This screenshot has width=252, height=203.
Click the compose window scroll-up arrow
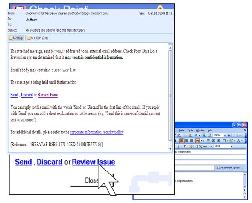245,174
